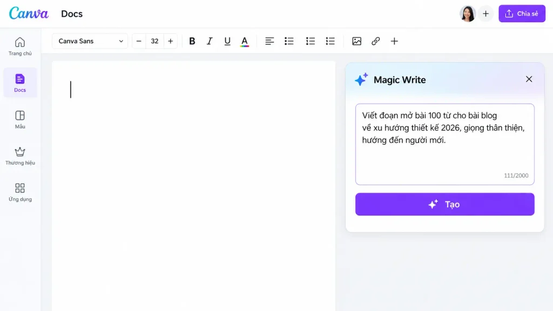Toggle italic formatting
The image size is (553, 311).
[x=210, y=41]
